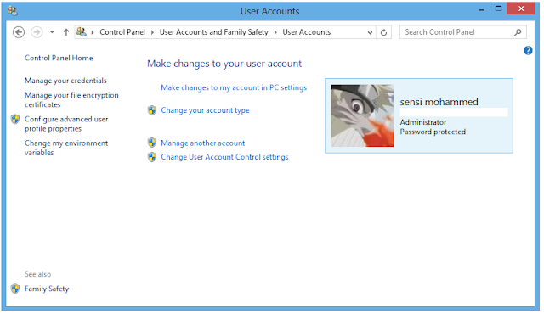Open Manage another account
The width and height of the screenshot is (544, 314).
[x=203, y=143]
